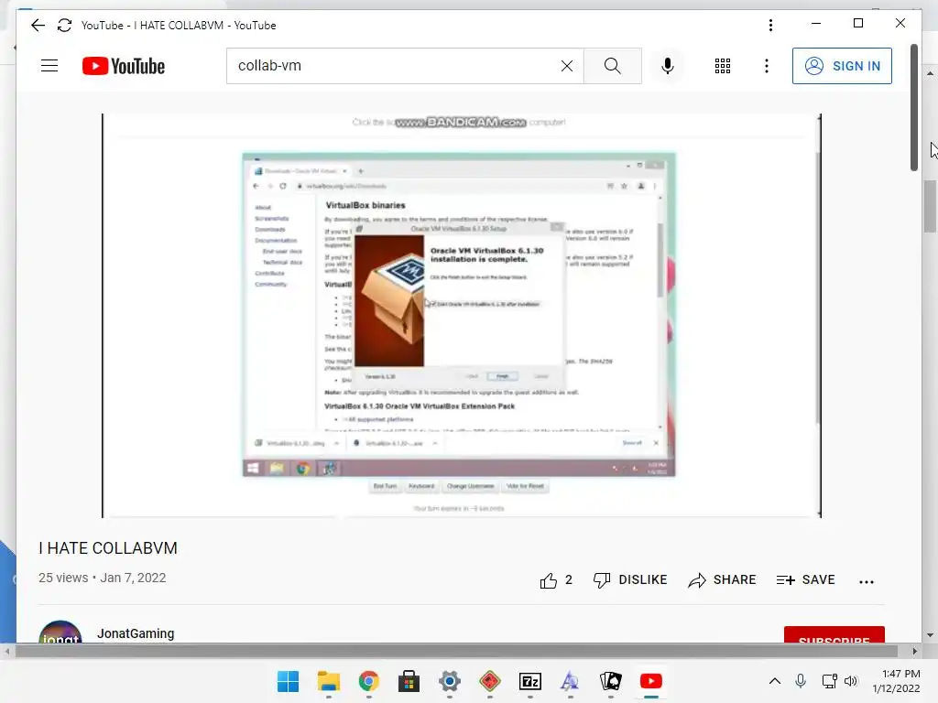Show hidden system tray icons
938x703 pixels.
(775, 681)
